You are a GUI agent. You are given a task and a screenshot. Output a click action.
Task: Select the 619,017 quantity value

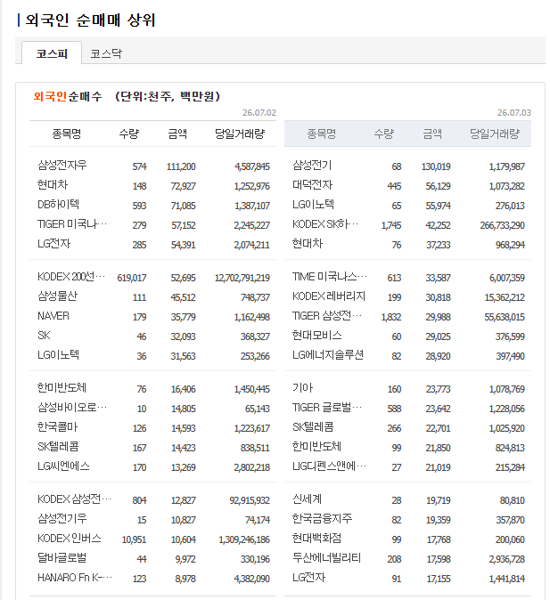132,278
